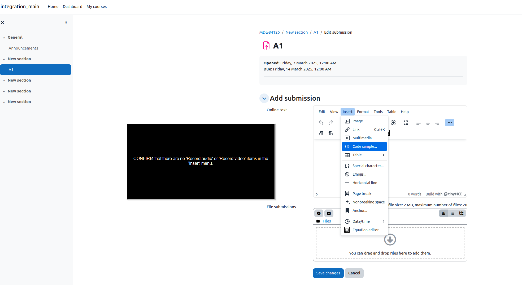Click the drag-and-drop download arrow icon
The image size is (522, 285).
[390, 239]
